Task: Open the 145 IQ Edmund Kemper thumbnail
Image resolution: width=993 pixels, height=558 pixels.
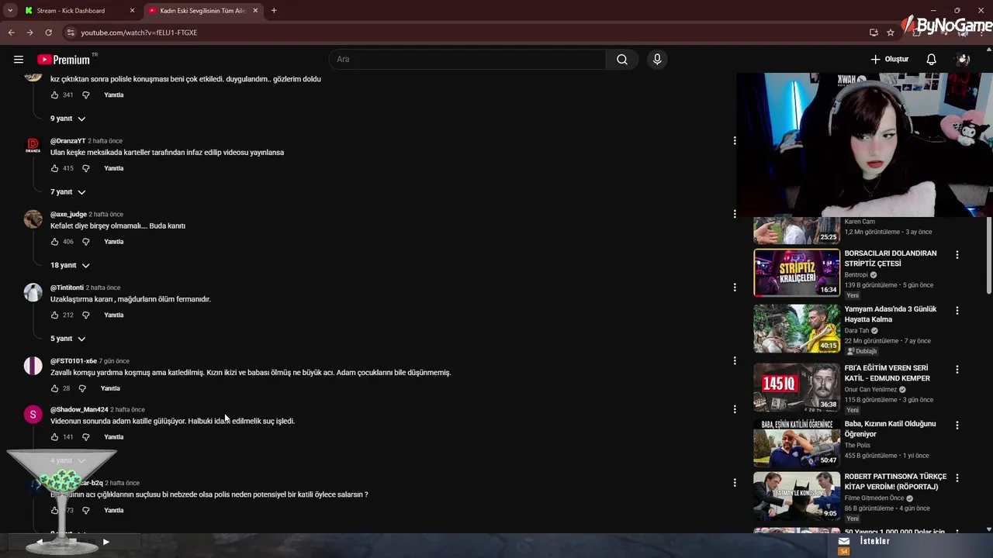Action: [x=797, y=387]
